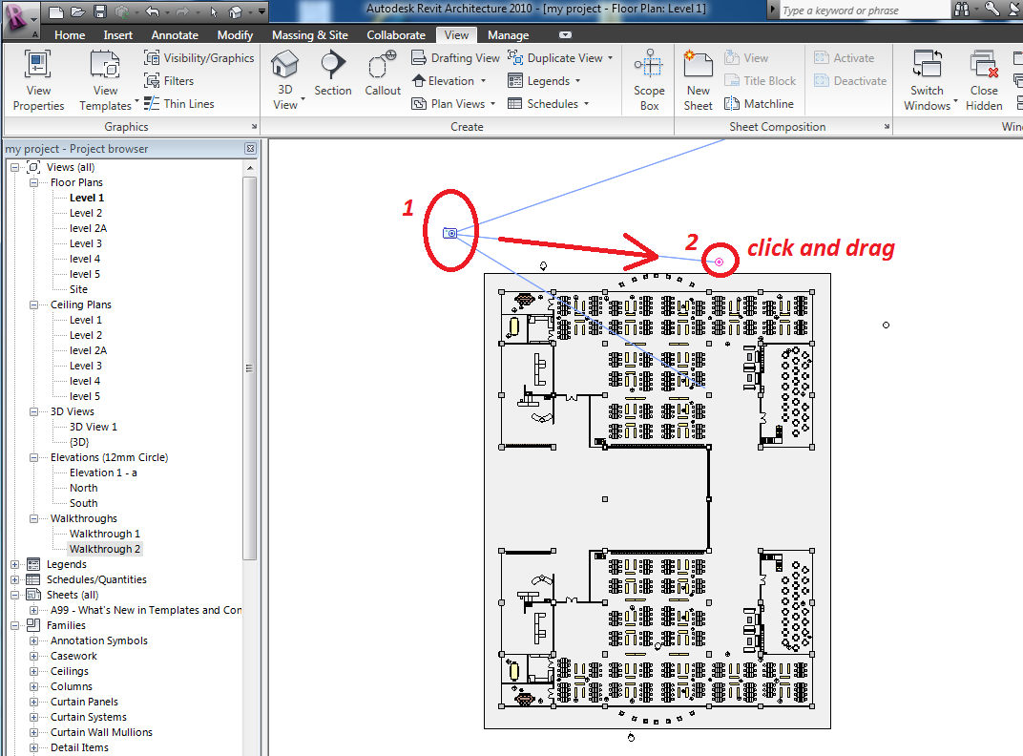This screenshot has height=756, width=1023.
Task: Create a Drafting View
Action: pos(455,58)
